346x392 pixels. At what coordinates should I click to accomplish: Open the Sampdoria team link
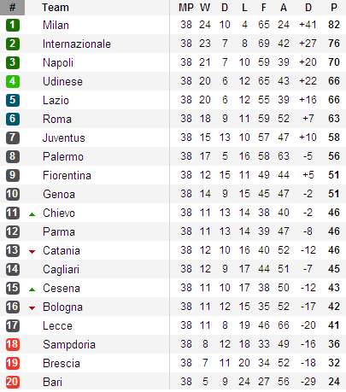click(69, 344)
